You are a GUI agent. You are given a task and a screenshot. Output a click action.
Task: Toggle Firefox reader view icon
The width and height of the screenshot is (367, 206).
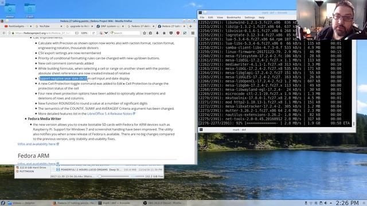tap(77, 33)
